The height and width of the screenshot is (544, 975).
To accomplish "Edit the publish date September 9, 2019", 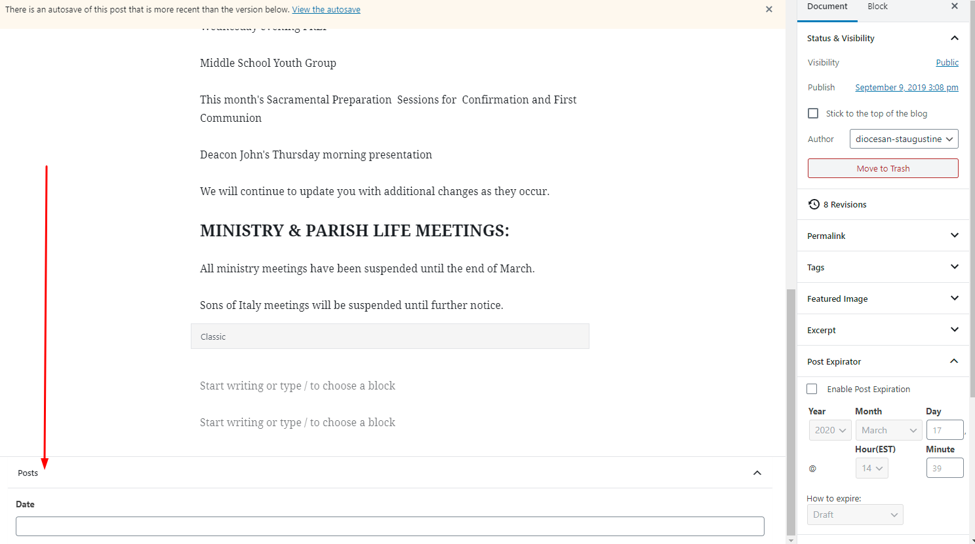I will click(x=906, y=88).
